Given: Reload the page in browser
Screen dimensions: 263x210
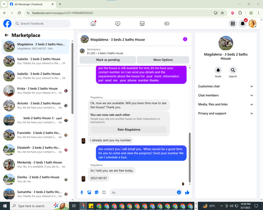Looking at the screenshot, I should [19, 13].
